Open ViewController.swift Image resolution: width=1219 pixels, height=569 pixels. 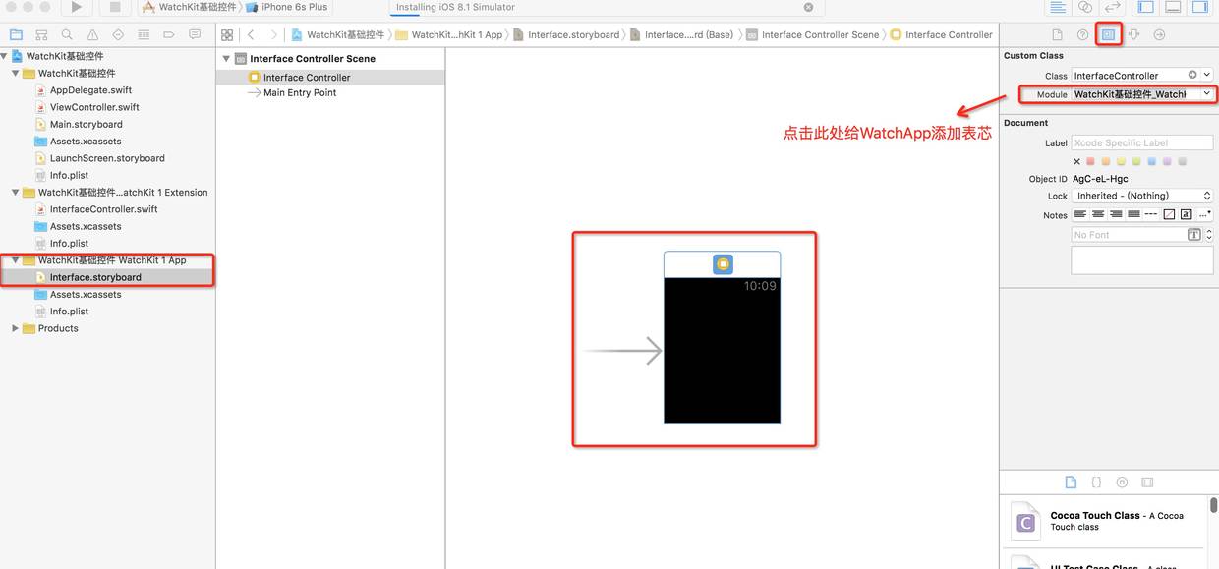click(x=94, y=107)
